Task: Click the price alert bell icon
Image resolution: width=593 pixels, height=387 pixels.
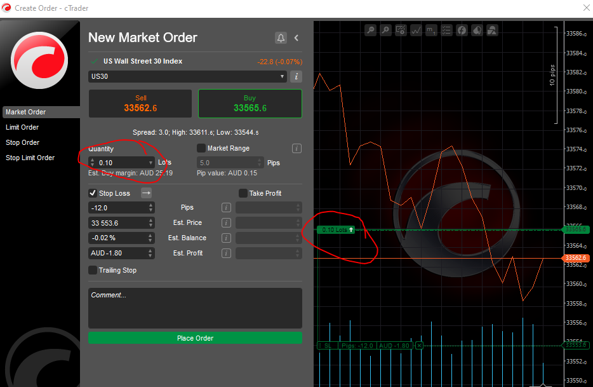Action: pos(281,38)
